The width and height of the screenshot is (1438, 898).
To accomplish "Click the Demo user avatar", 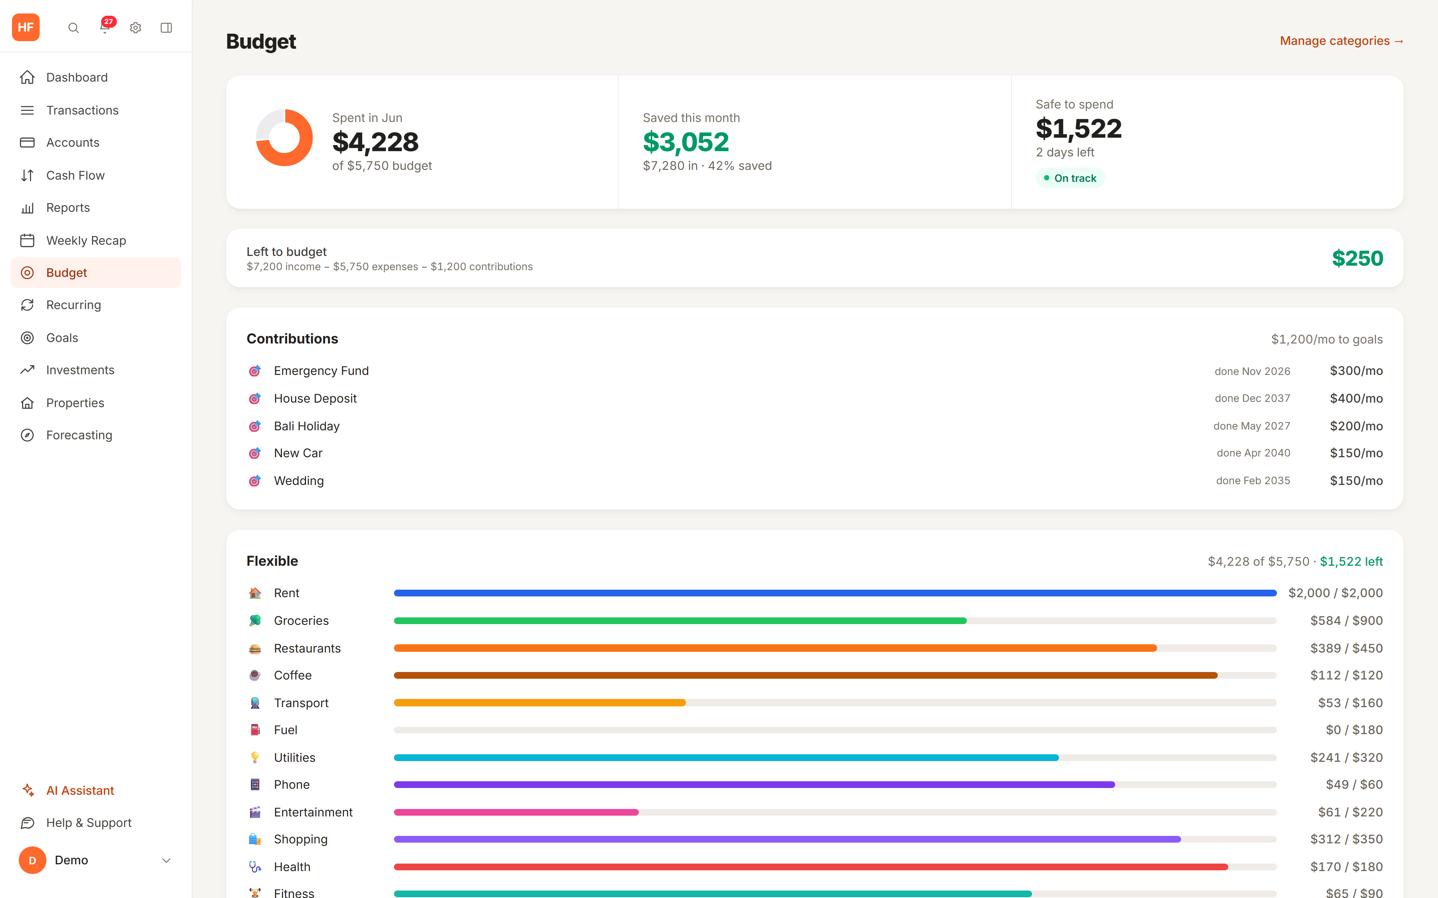I will pos(32,861).
